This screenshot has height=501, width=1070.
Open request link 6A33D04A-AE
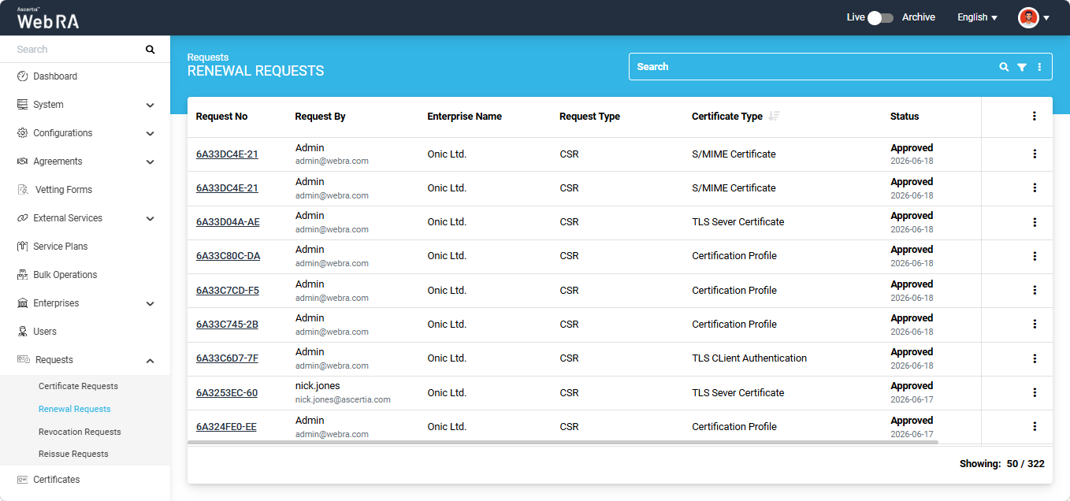[x=228, y=222]
